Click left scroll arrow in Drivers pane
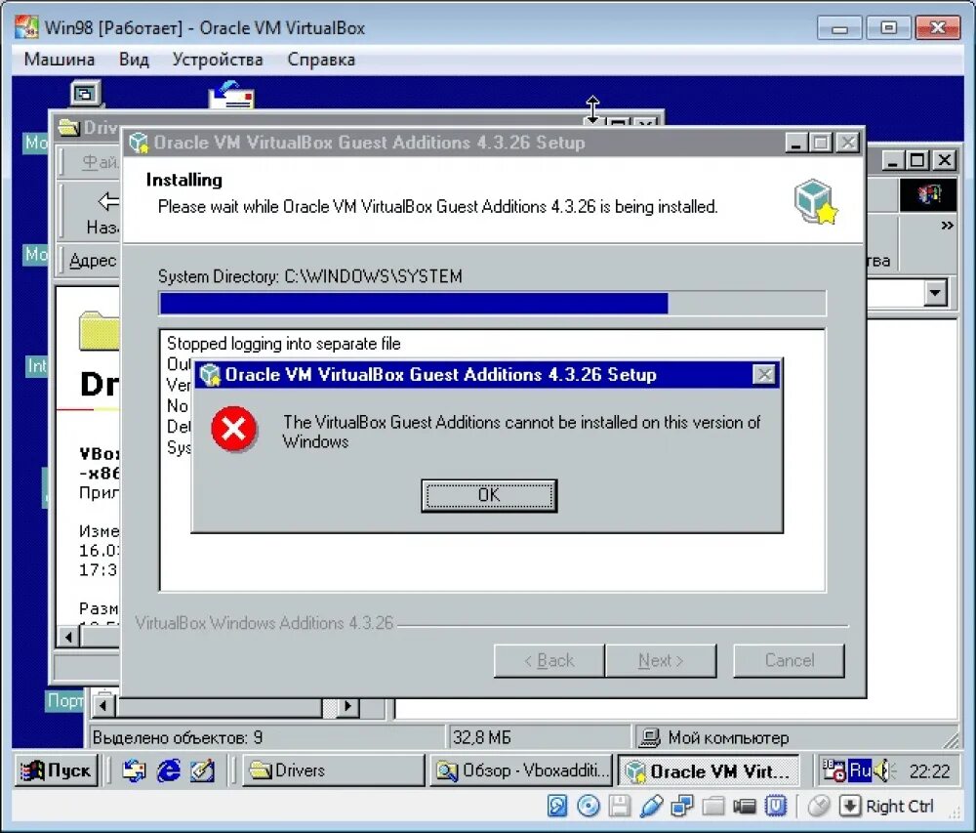The width and height of the screenshot is (976, 833). 68,637
